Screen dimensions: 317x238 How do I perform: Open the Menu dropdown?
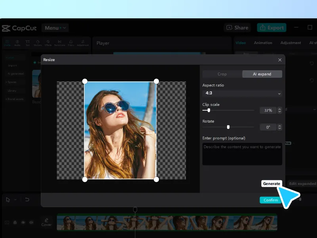point(55,28)
